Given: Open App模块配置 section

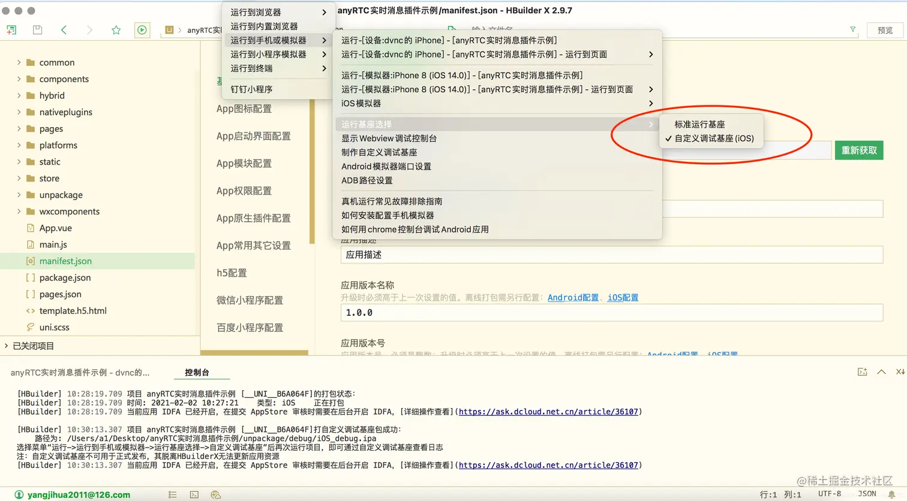Looking at the screenshot, I should tap(244, 164).
